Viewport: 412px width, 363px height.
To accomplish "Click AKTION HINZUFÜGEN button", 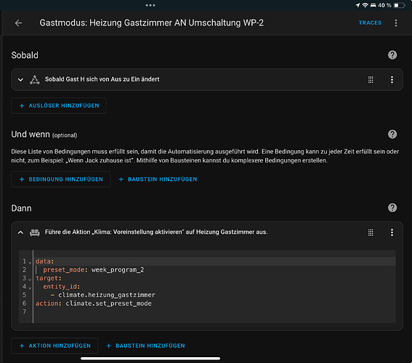I will pyautogui.click(x=54, y=346).
